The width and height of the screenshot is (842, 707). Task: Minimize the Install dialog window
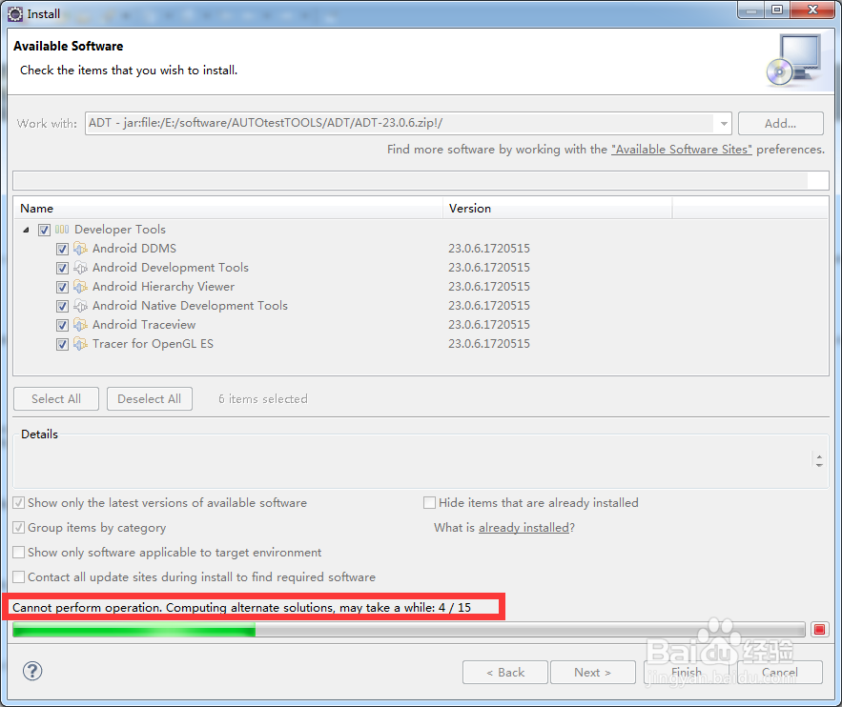pos(751,10)
